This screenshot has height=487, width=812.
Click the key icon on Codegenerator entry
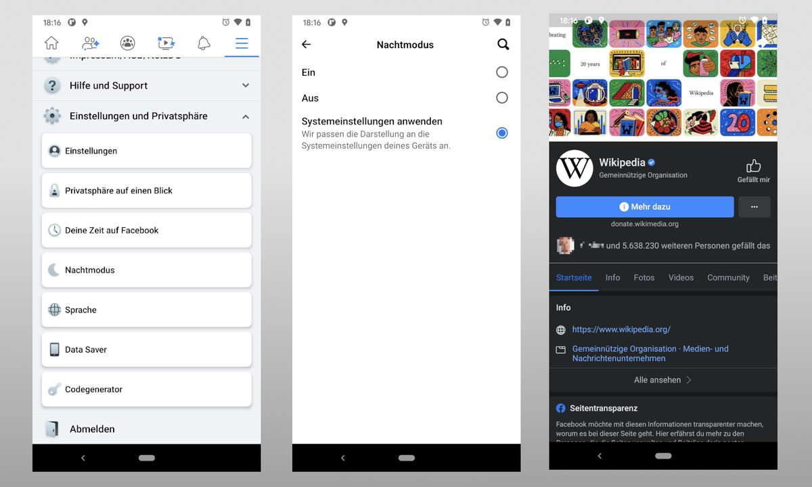click(55, 390)
